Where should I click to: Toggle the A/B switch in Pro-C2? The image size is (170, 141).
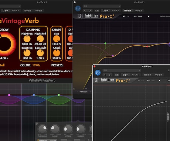point(148,81)
